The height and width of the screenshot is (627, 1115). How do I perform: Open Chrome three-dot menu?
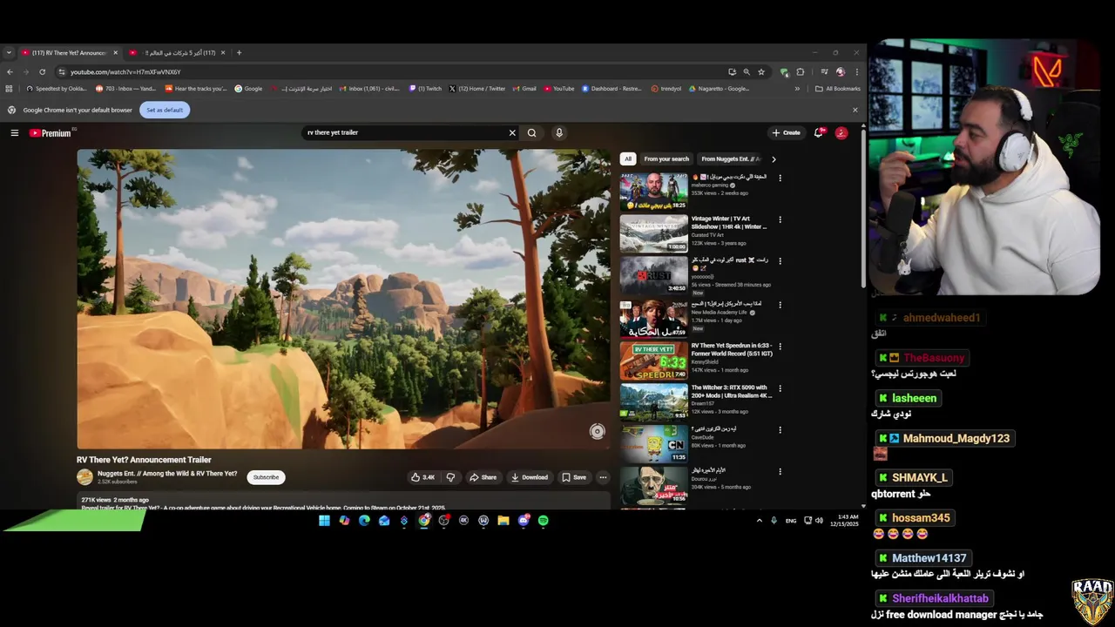pyautogui.click(x=857, y=72)
